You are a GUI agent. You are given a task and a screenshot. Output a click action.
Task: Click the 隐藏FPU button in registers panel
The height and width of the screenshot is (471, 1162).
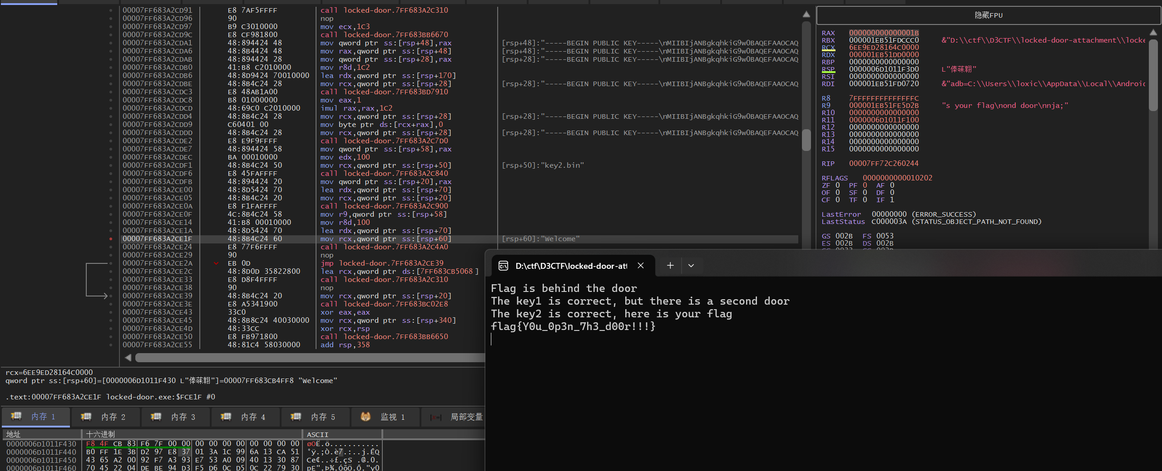[989, 15]
